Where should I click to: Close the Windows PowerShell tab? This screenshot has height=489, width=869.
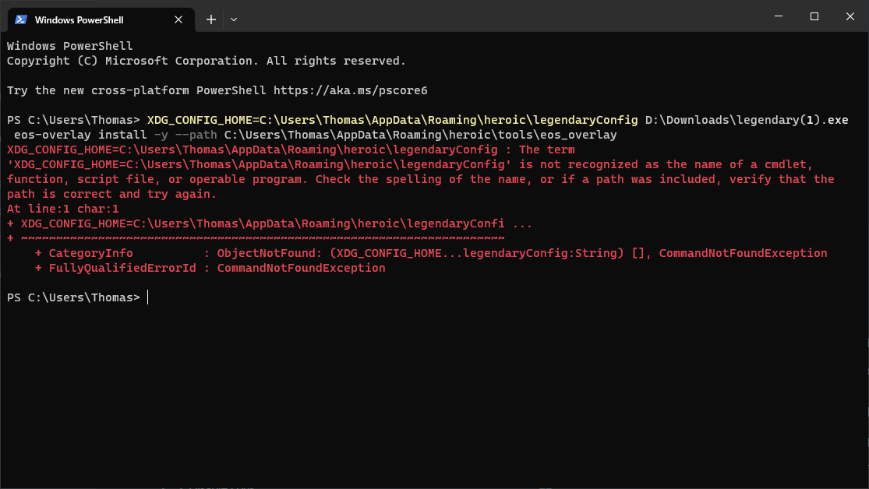[178, 19]
